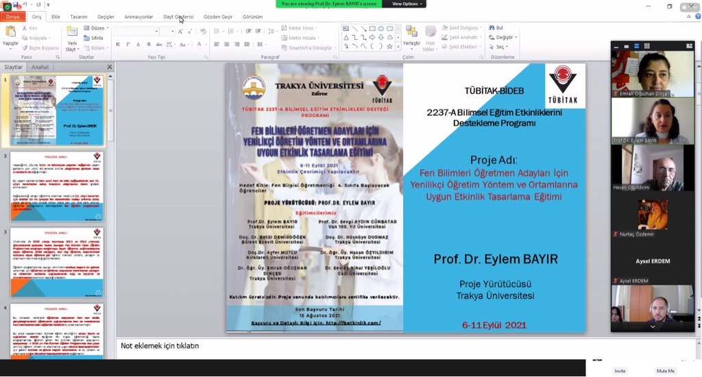Minimize the Zoom video panel
This screenshot has width=702, height=377.
tap(616, 46)
